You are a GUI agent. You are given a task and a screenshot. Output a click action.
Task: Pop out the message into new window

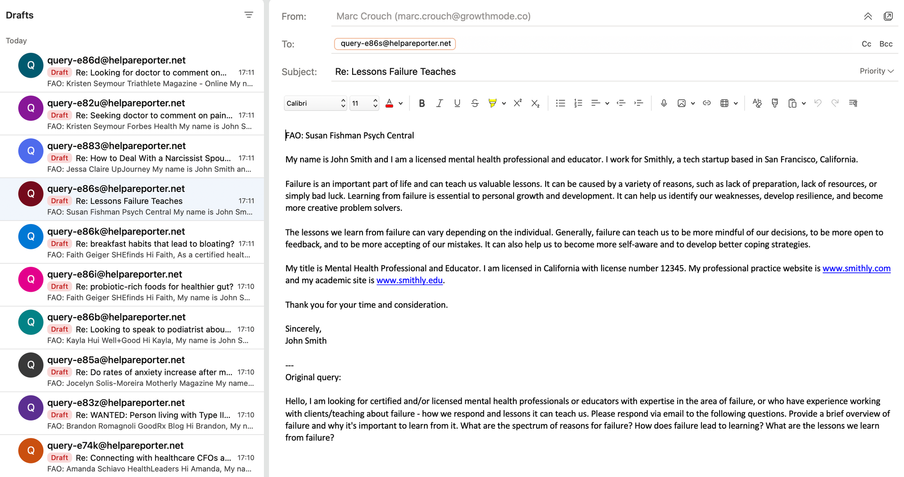coord(888,16)
